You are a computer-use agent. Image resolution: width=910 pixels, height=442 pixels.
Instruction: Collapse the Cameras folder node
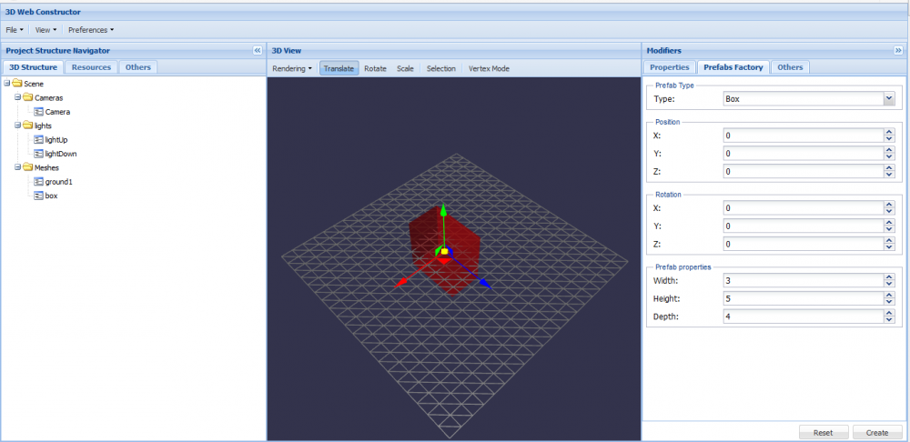point(17,97)
